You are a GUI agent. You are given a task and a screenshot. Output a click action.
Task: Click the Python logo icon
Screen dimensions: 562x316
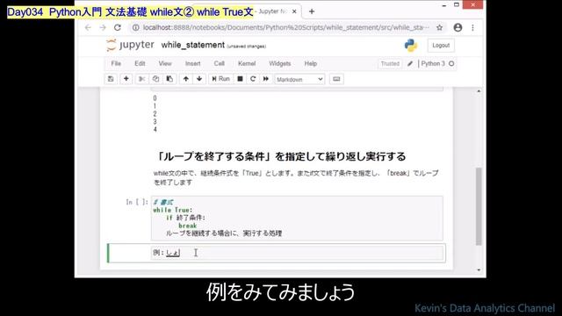point(411,45)
